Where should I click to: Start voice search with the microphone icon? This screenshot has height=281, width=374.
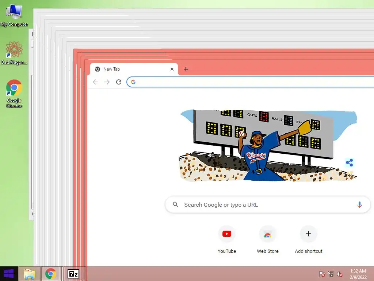(359, 205)
